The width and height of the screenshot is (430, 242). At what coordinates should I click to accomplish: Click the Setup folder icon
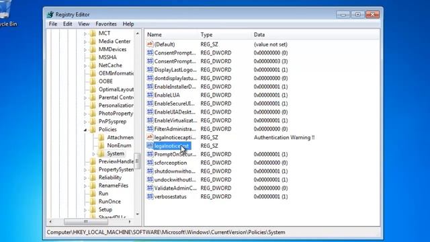(93, 209)
